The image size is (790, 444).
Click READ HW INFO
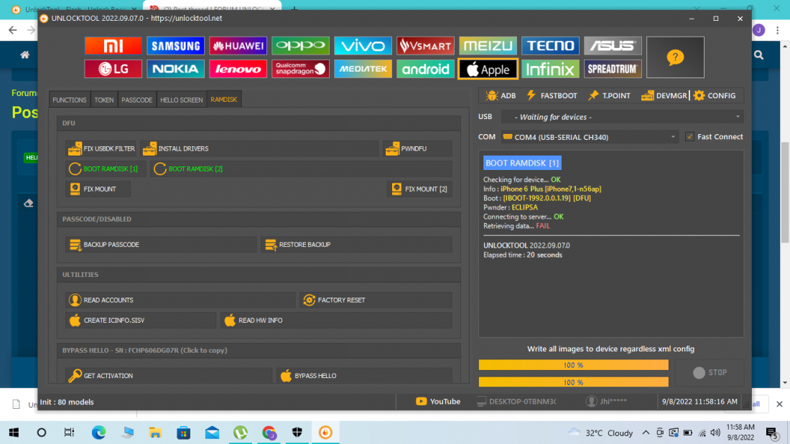336,320
